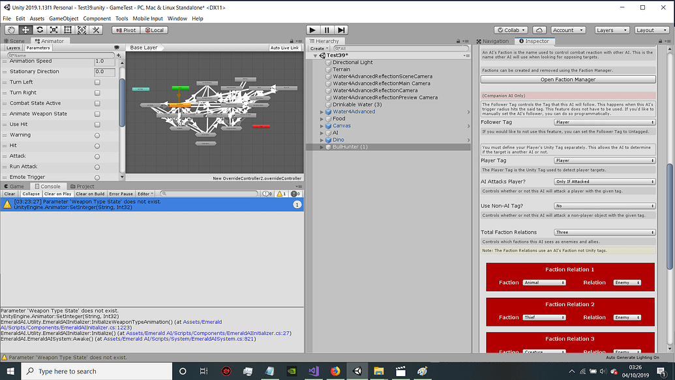
Task: Select the Rotate tool
Action: click(x=40, y=30)
